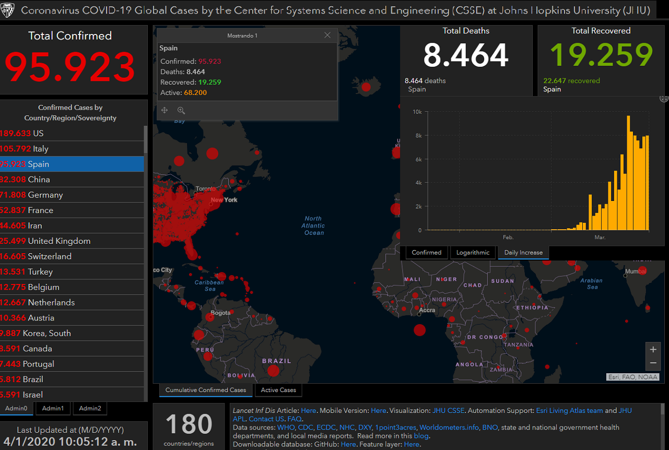Open the Worldometers.info link

click(x=450, y=428)
